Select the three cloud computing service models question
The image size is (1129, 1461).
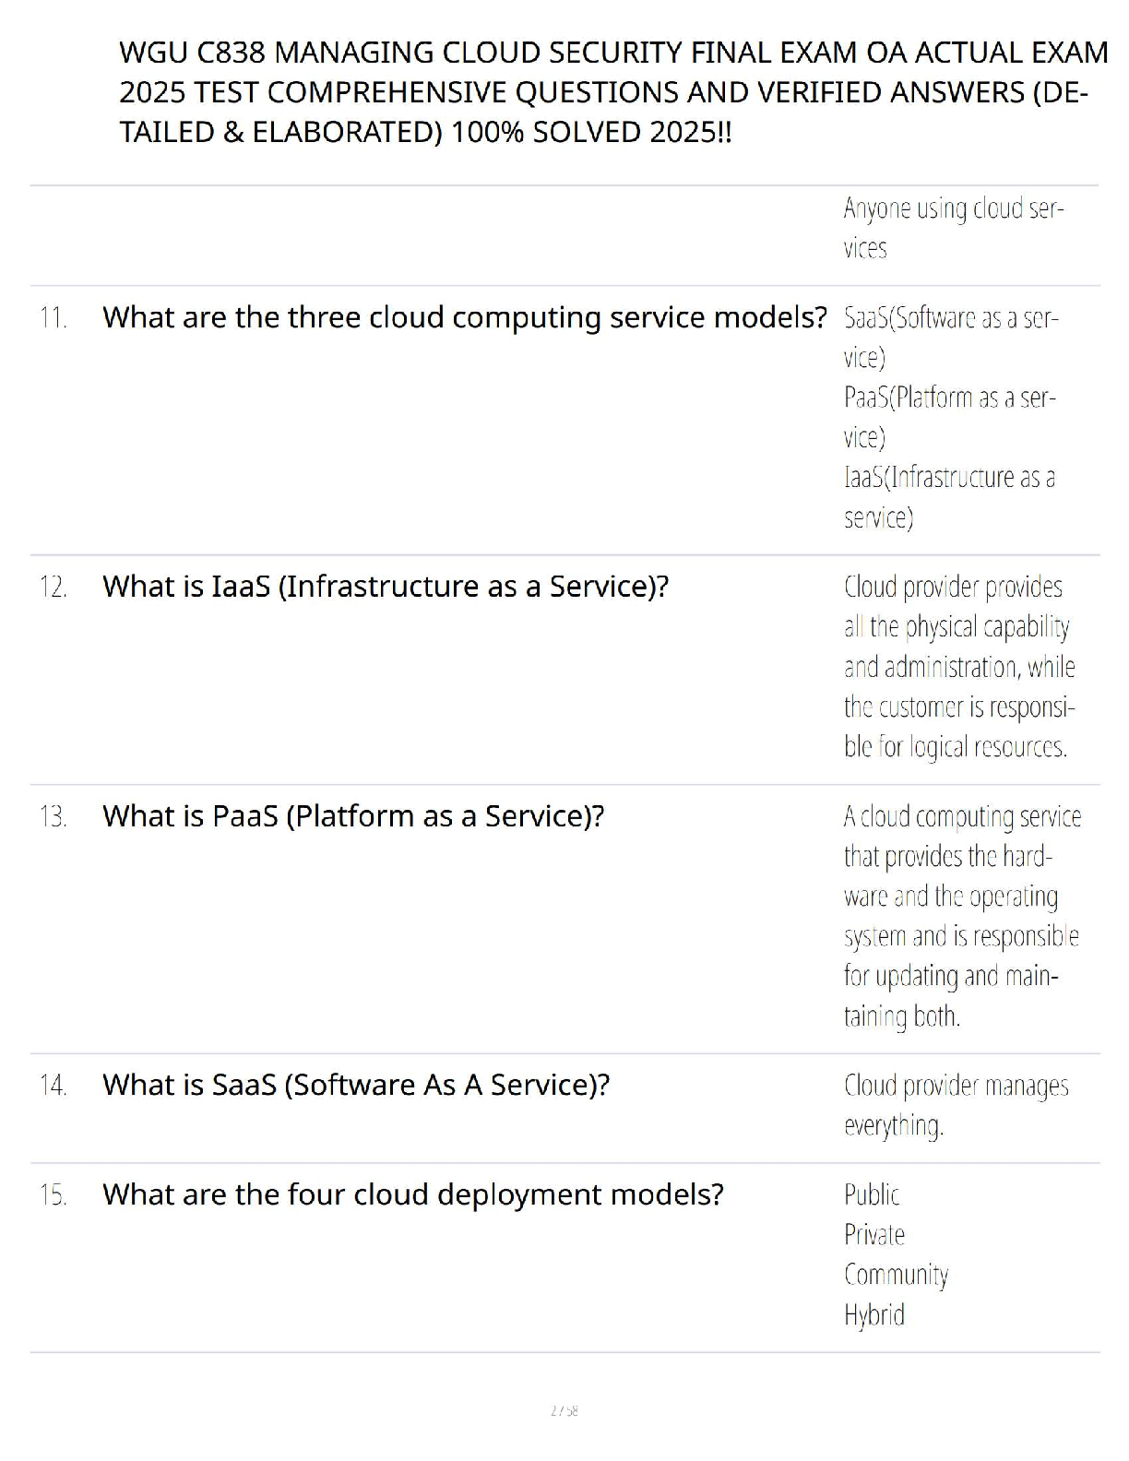464,317
